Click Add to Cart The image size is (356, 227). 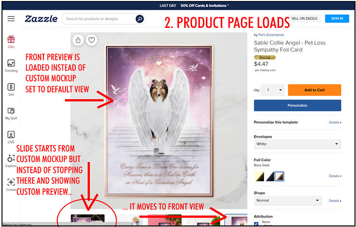point(314,90)
